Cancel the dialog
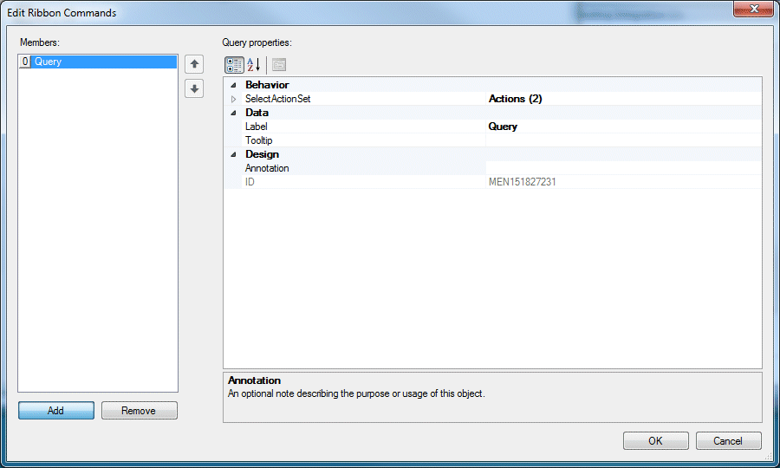The height and width of the screenshot is (468, 780). pyautogui.click(x=728, y=440)
